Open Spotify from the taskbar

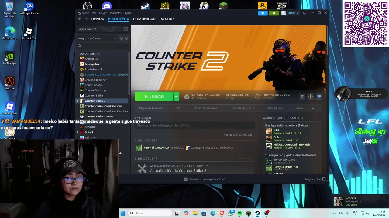(x=240, y=213)
